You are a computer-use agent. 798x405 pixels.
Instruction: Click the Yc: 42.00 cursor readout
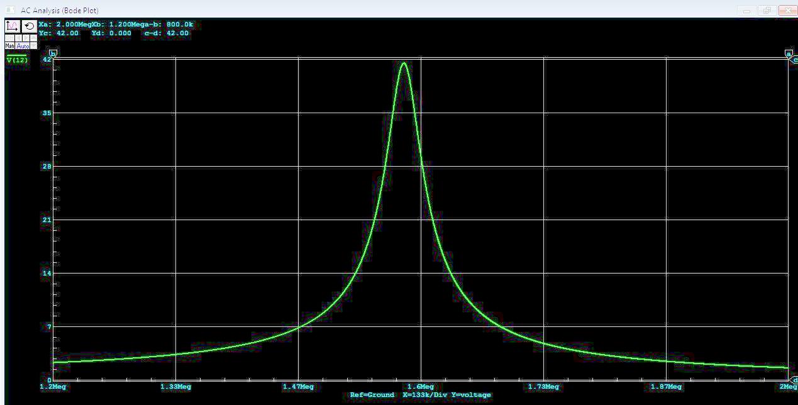[x=58, y=33]
